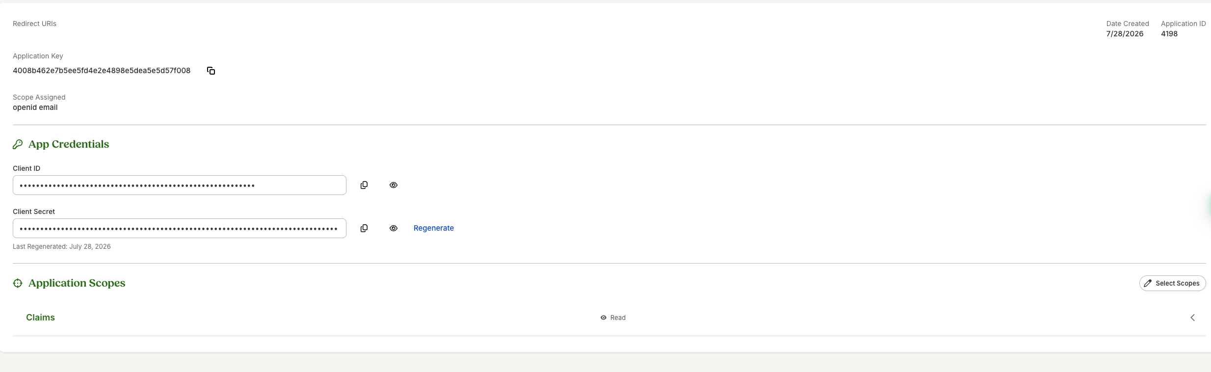The image size is (1211, 372).
Task: Click the eye icon next to Read
Action: point(604,318)
